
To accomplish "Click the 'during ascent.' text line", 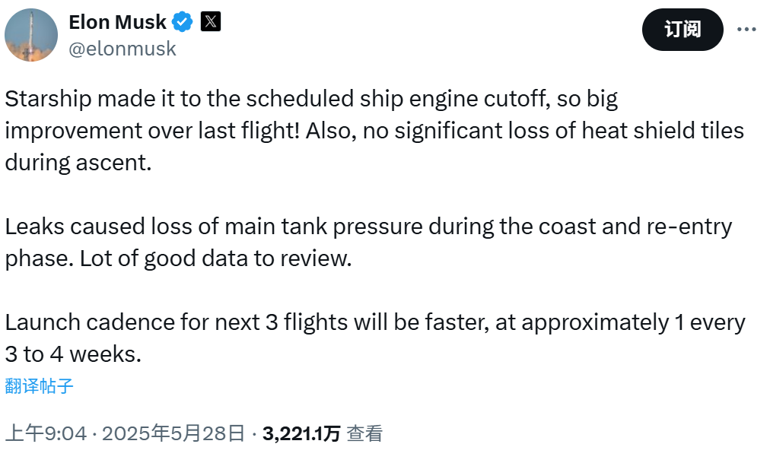I will pyautogui.click(x=78, y=163).
